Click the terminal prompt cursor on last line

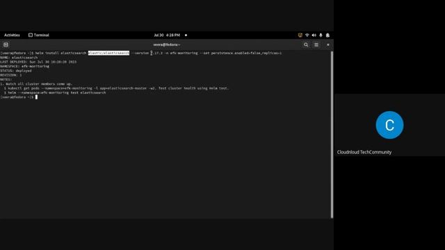[36, 97]
